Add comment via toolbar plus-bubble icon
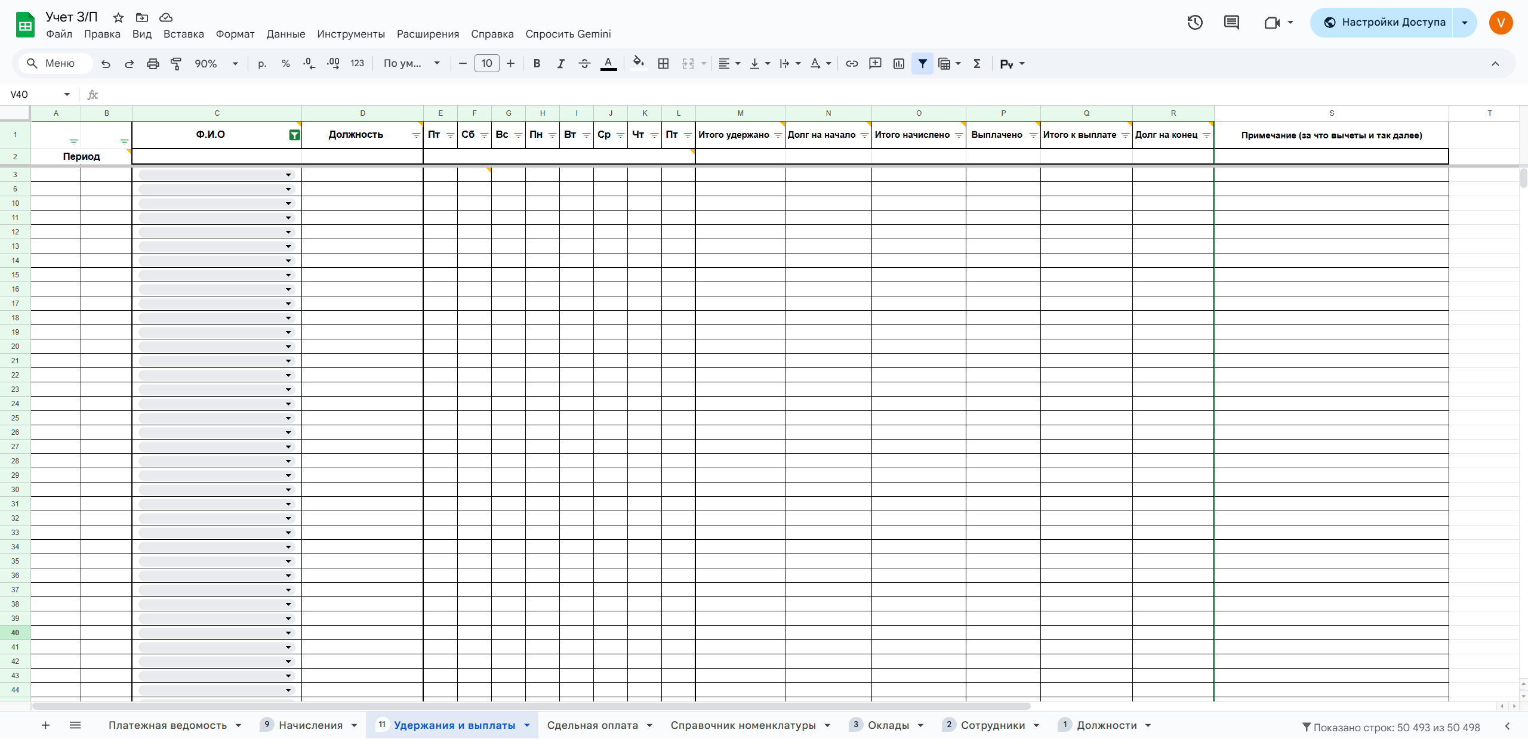The image size is (1528, 739). tap(875, 64)
